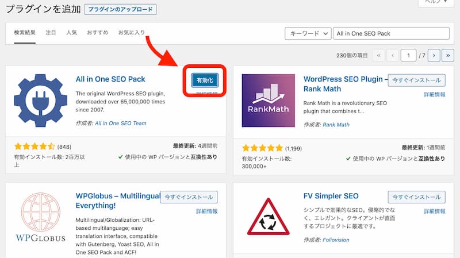Click 最終更新: 1週間前 text
This screenshot has width=460, height=258.
[x=423, y=148]
